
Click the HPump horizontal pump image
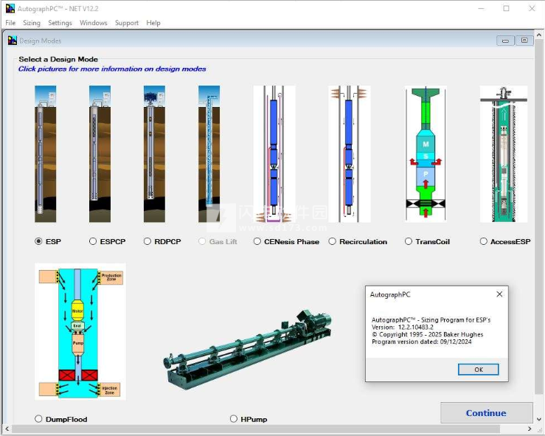(247, 350)
